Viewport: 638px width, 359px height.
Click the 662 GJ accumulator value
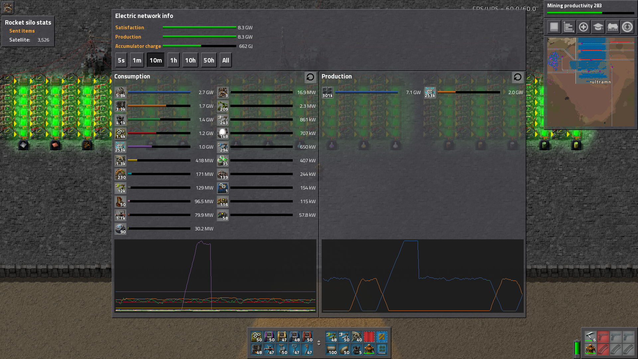[x=246, y=46]
